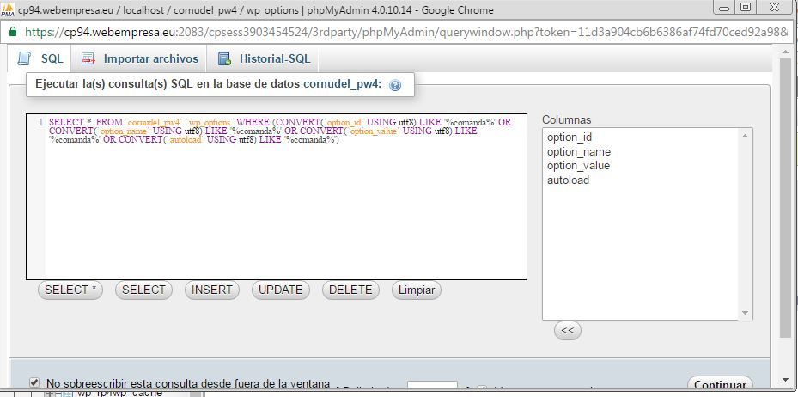Click inside the SQL query editor
Image resolution: width=798 pixels, height=397 pixels.
(277, 197)
